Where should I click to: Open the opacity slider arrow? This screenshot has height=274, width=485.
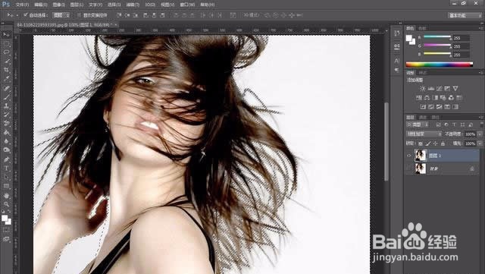click(x=480, y=134)
